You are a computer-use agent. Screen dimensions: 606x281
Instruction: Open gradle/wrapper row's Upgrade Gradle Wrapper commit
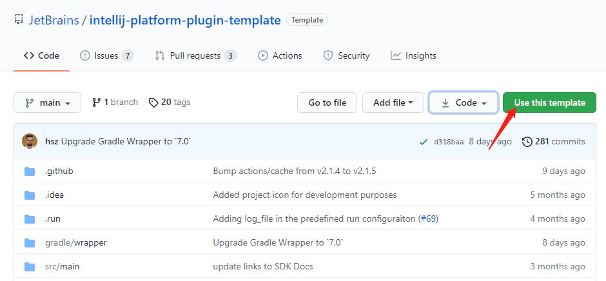[279, 243]
